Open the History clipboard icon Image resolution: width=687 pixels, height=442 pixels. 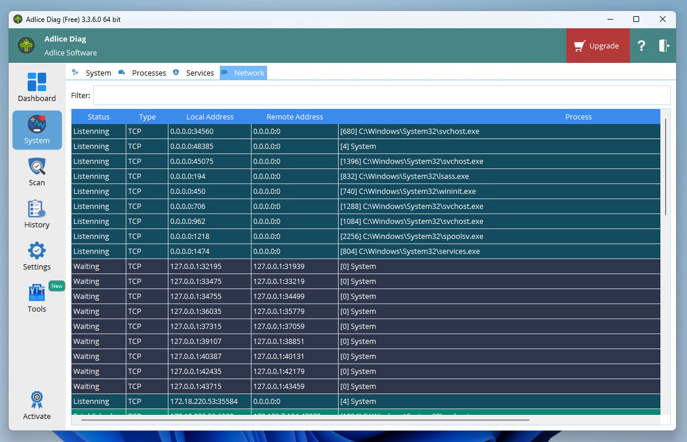pos(37,209)
